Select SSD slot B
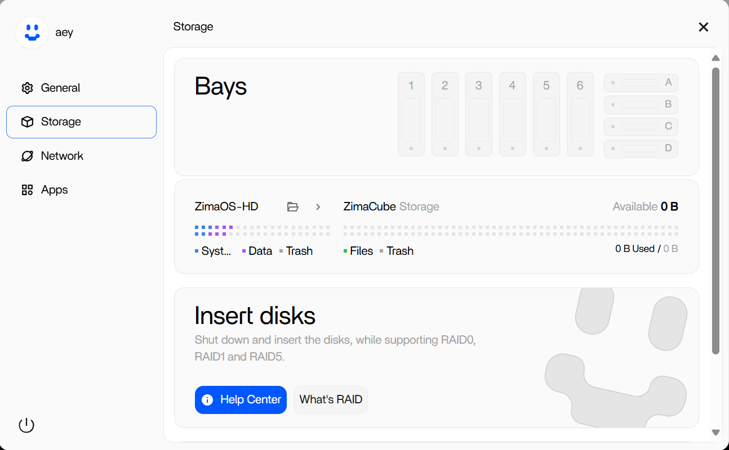 641,105
